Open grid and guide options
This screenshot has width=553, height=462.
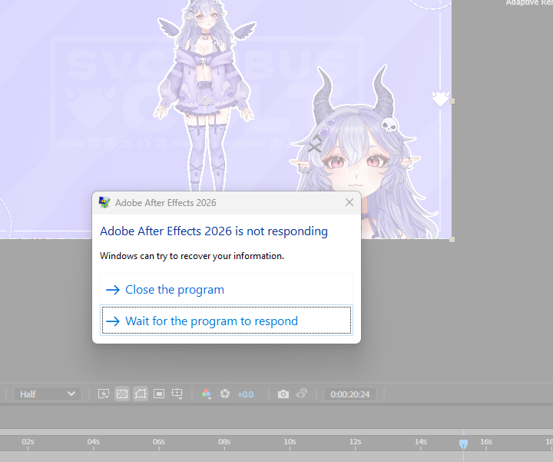177,394
